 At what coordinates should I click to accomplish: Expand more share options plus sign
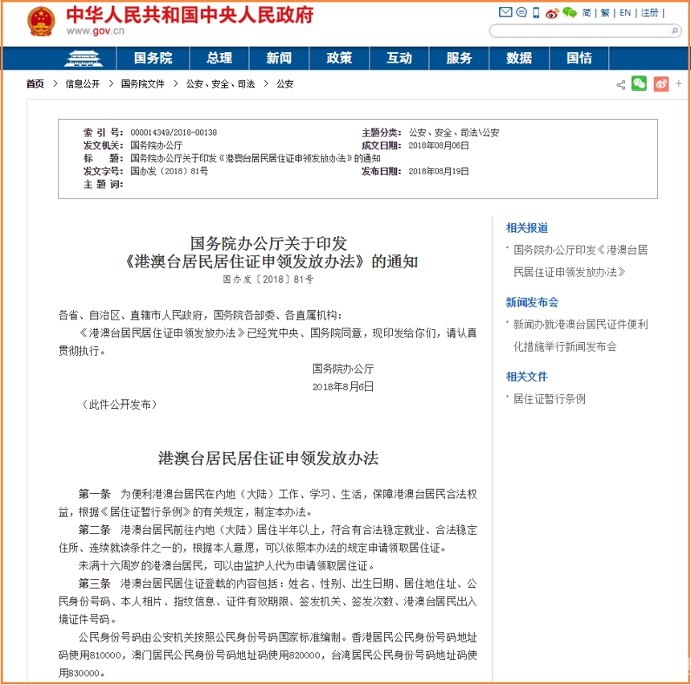tap(679, 84)
